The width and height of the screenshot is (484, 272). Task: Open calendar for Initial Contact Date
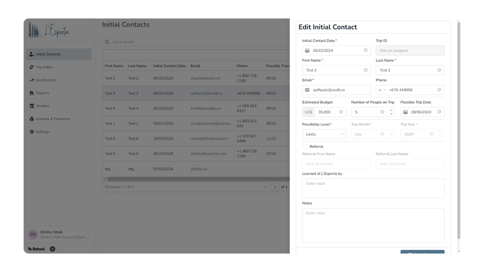click(x=307, y=50)
